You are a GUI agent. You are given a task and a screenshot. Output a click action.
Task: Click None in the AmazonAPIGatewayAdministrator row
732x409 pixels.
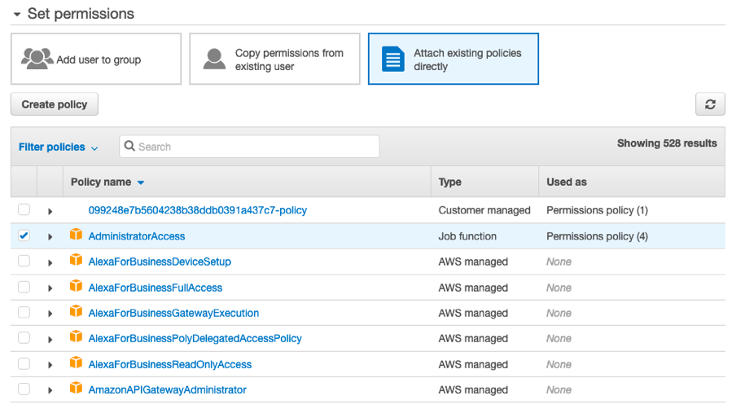559,389
